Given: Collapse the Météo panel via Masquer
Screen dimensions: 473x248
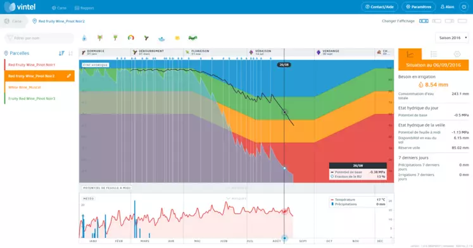Looking at the screenshot, I should [237, 199].
